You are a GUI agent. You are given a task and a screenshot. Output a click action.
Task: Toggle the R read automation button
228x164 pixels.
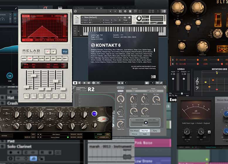84,83
